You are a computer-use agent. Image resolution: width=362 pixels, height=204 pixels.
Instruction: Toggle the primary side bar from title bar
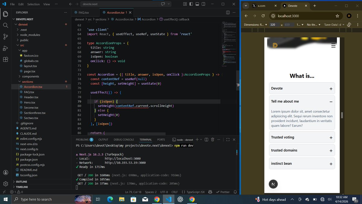[x=191, y=4]
